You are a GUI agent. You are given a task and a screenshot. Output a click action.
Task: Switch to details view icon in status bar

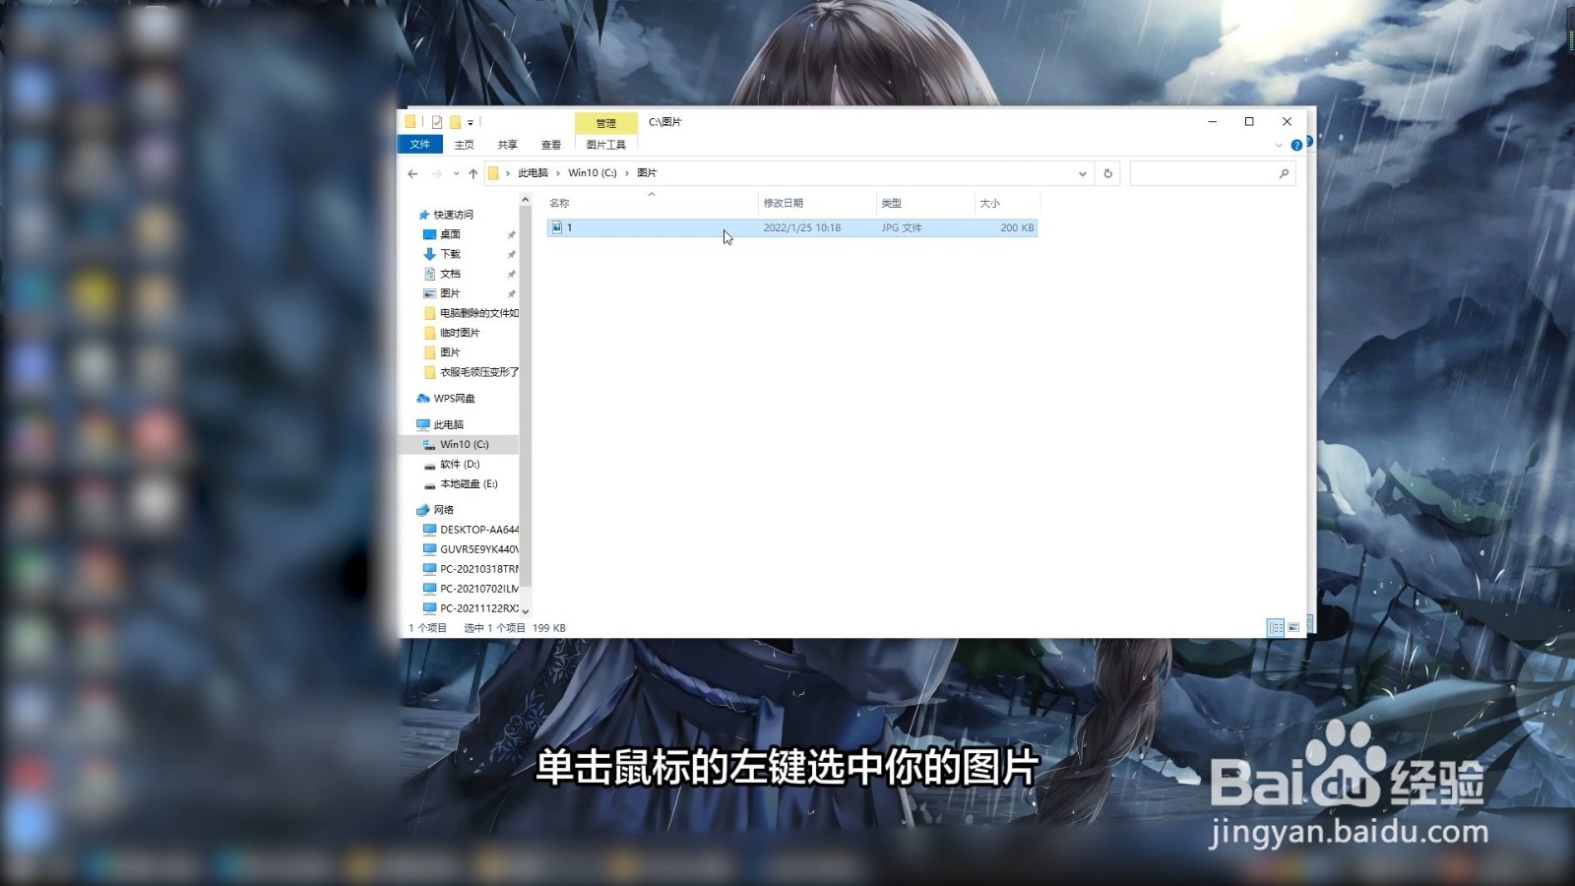(x=1276, y=627)
